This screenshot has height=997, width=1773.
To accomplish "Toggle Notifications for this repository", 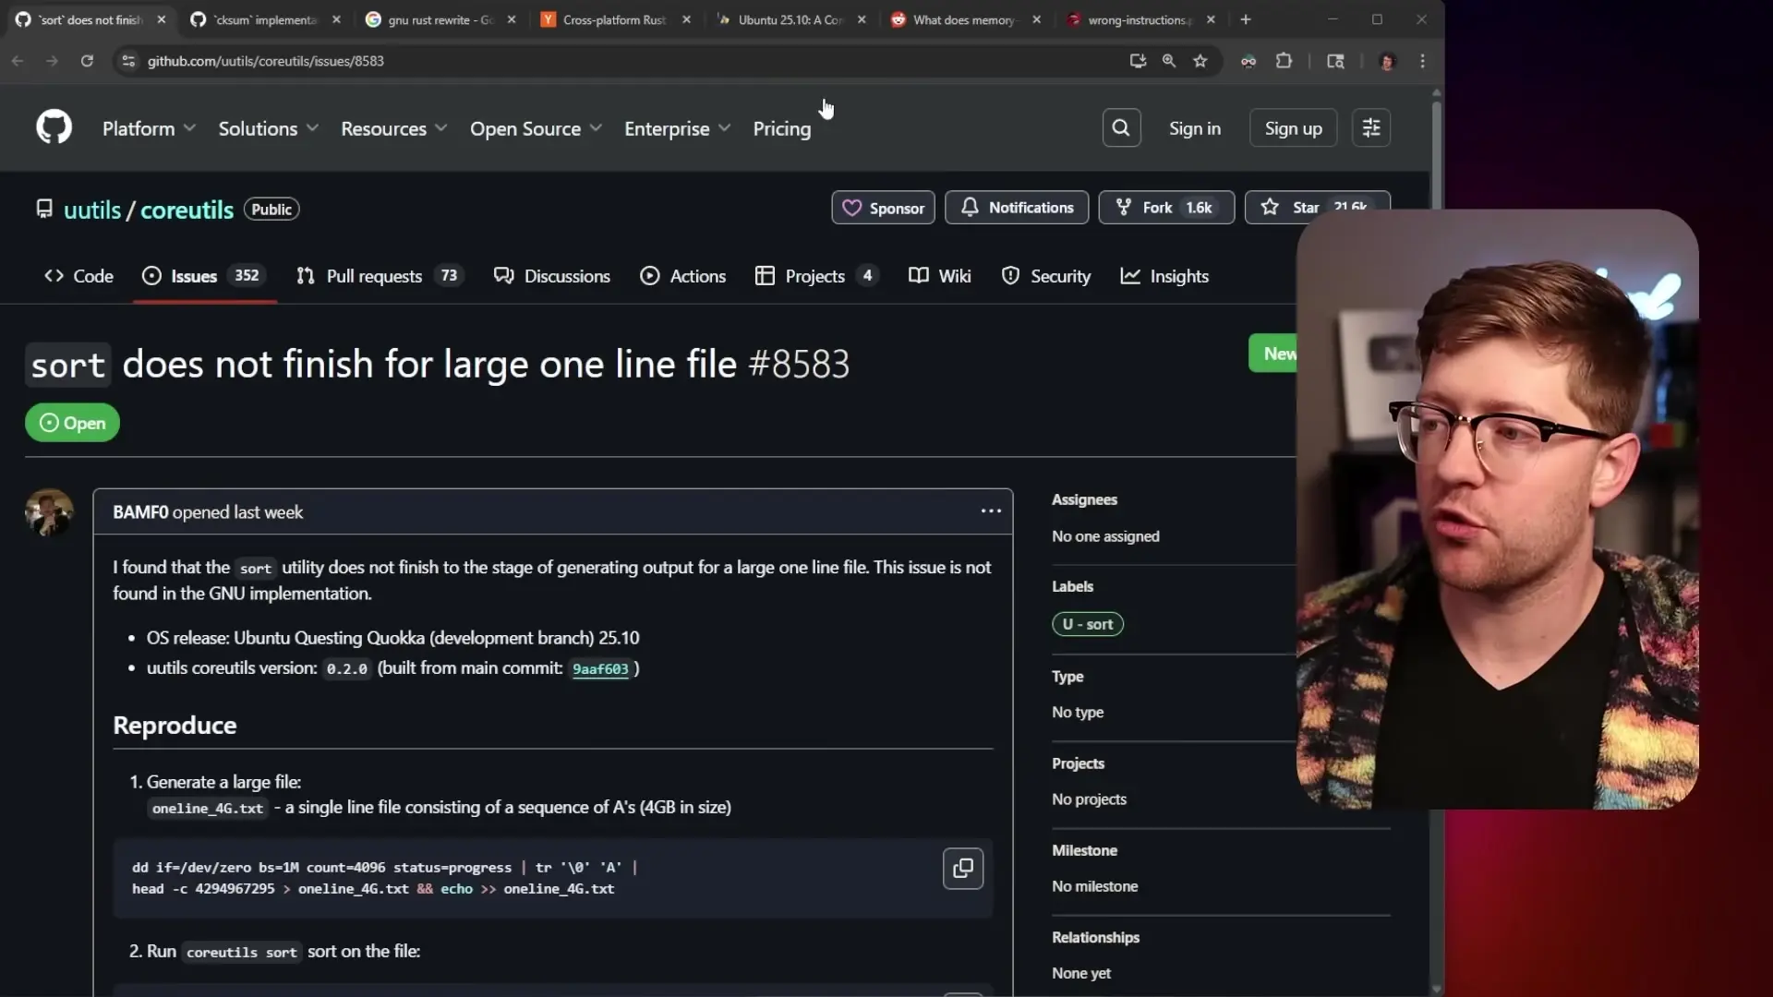I will coord(1017,208).
